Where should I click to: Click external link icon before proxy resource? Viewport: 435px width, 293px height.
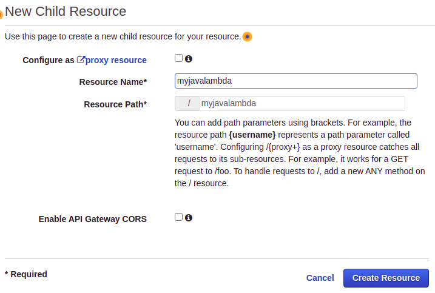tap(81, 60)
